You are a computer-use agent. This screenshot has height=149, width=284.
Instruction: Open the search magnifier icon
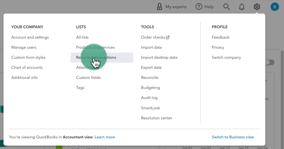(227, 7)
